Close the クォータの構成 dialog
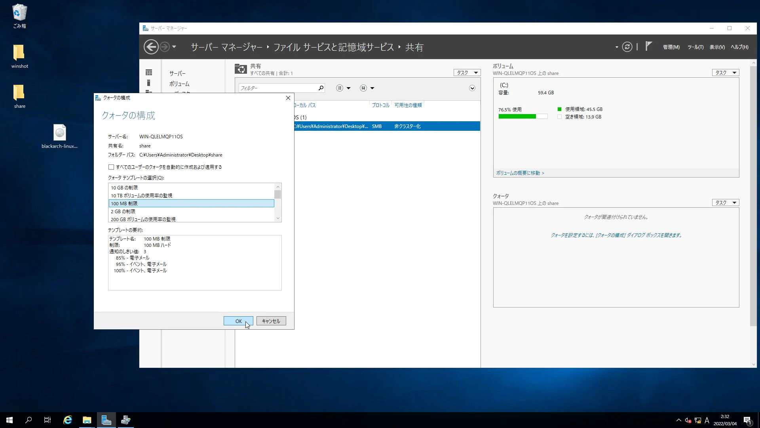The height and width of the screenshot is (428, 760). click(288, 98)
